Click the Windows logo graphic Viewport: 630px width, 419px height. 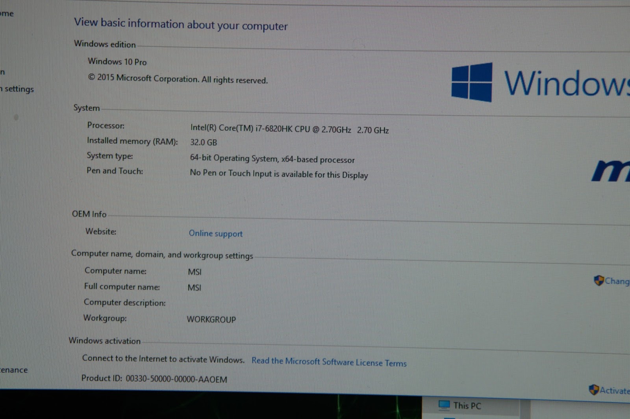click(x=472, y=82)
